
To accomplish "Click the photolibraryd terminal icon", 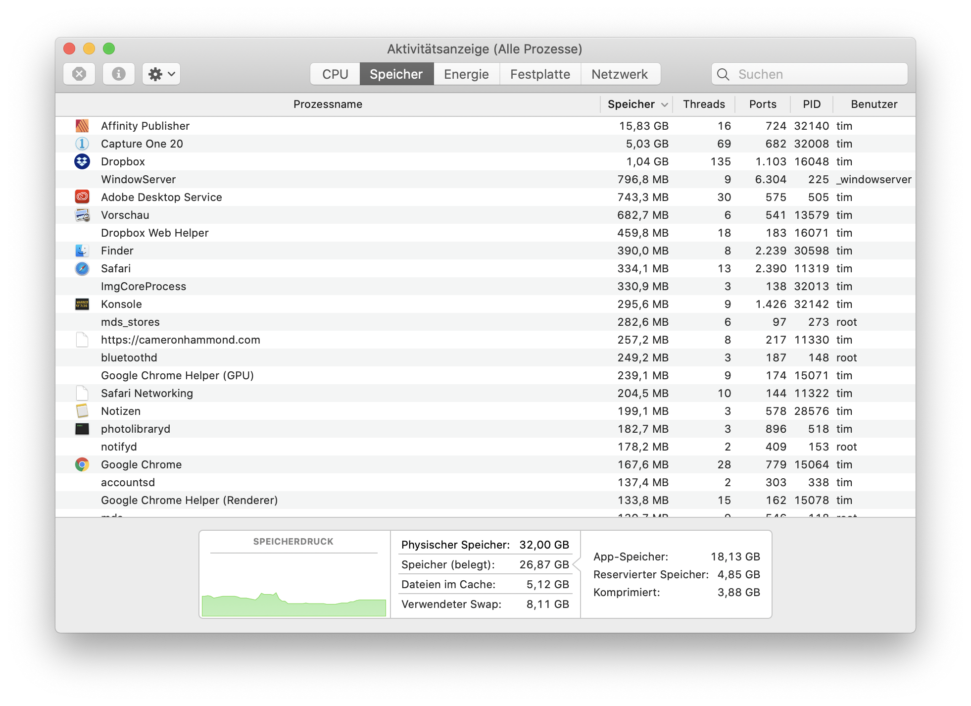I will pyautogui.click(x=82, y=429).
